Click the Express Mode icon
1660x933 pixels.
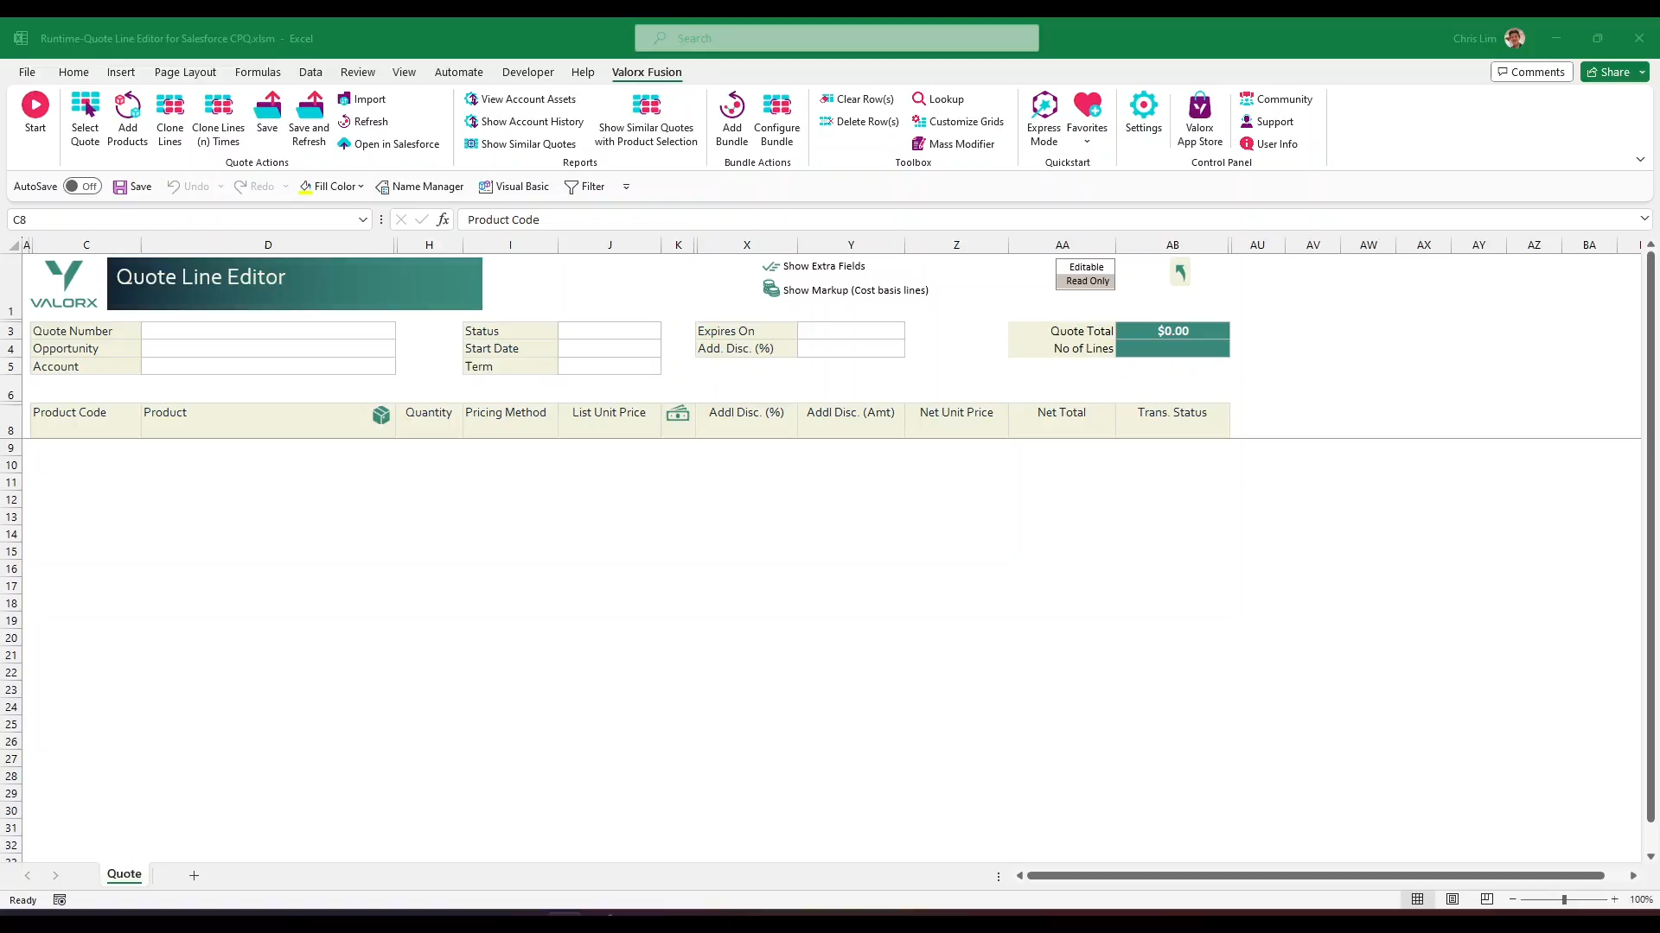coord(1044,105)
